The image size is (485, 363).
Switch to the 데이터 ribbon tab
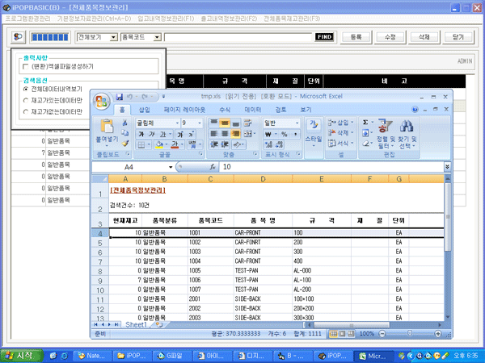click(x=253, y=110)
